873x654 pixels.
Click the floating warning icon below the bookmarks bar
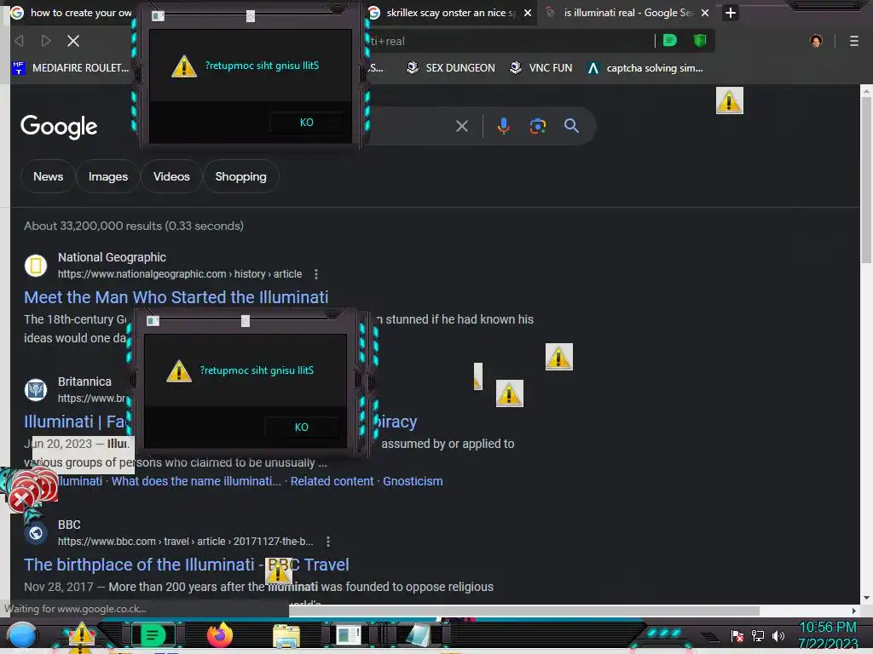pyautogui.click(x=730, y=100)
